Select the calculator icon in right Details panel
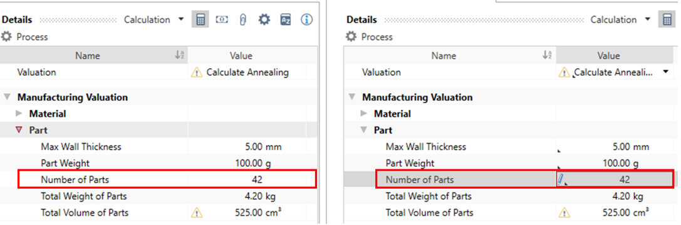 tap(666, 20)
